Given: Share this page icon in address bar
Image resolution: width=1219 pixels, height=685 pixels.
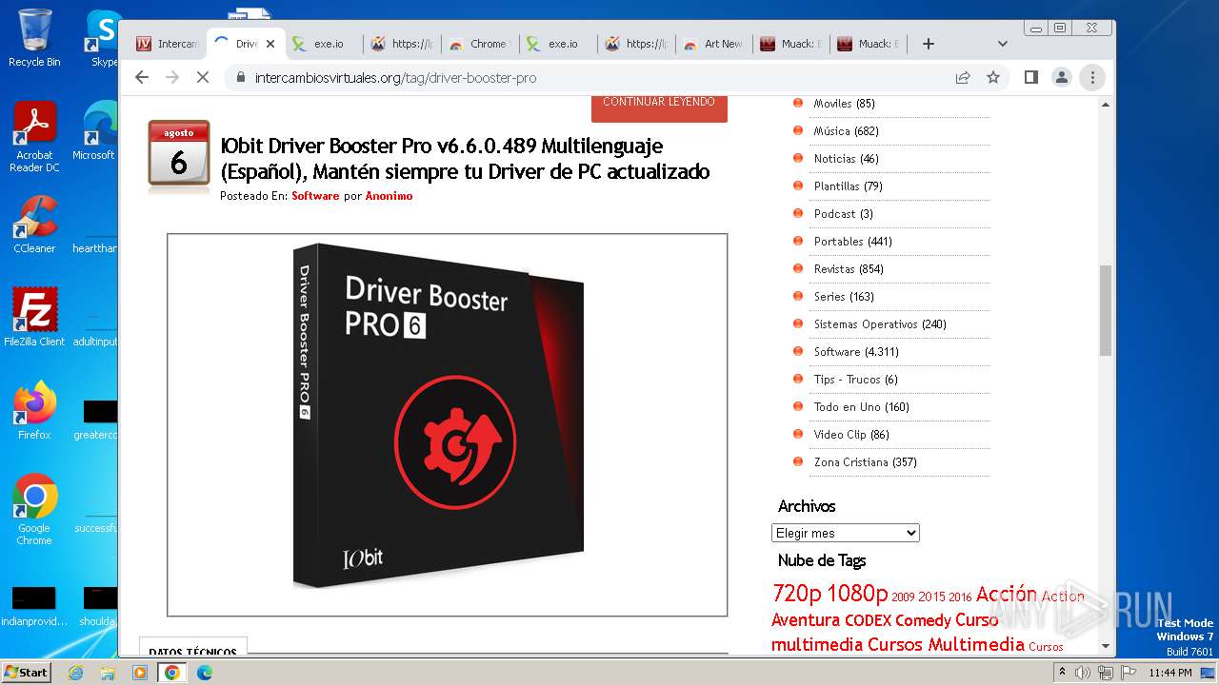Looking at the screenshot, I should tap(963, 77).
